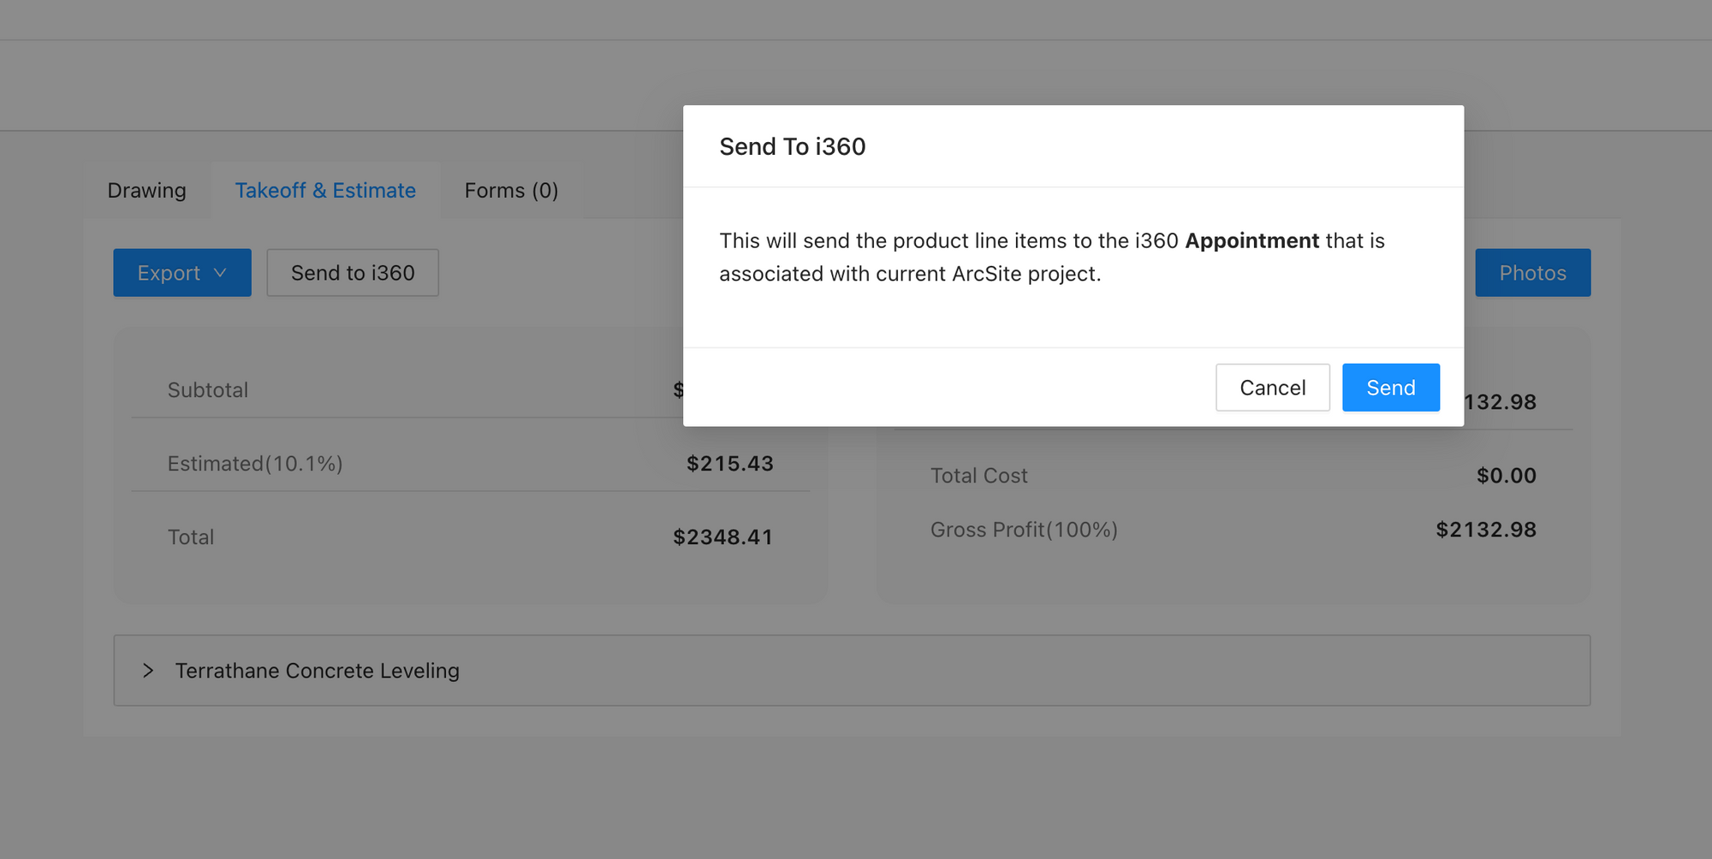Click the Estimated(10.1%) label

pyautogui.click(x=255, y=464)
